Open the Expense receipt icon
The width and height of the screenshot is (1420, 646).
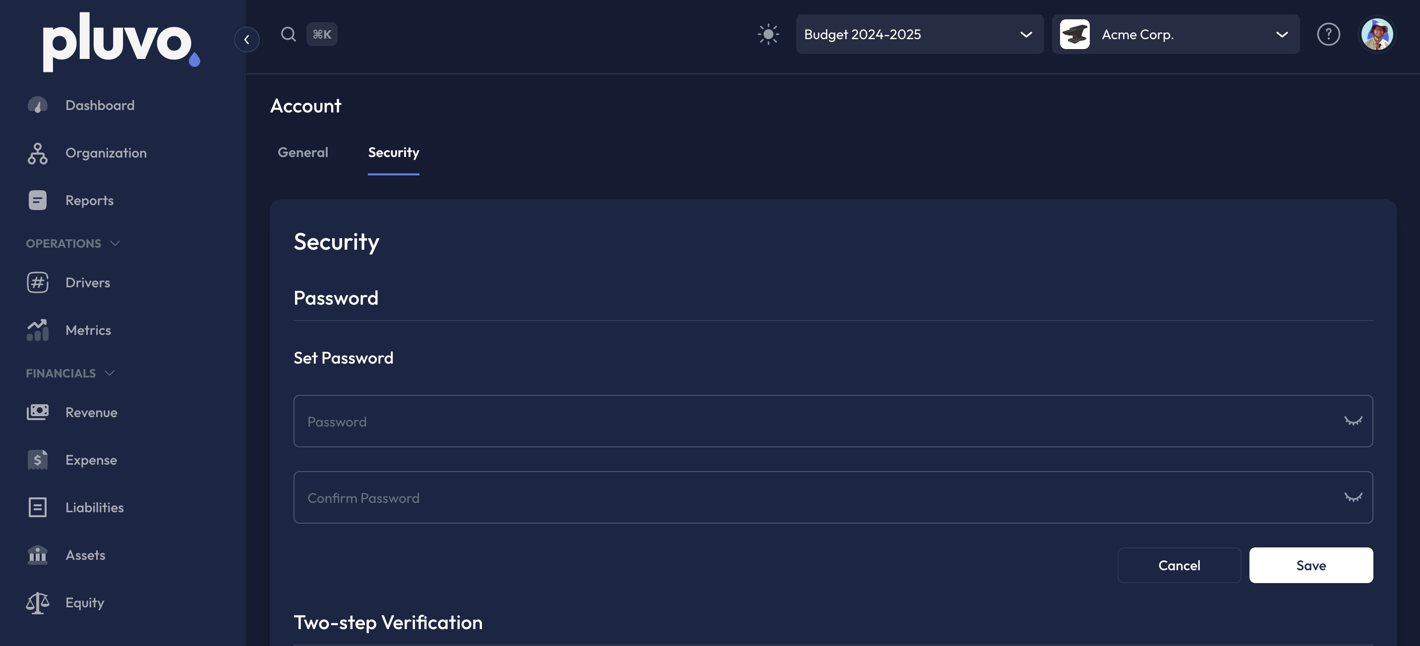click(x=38, y=460)
